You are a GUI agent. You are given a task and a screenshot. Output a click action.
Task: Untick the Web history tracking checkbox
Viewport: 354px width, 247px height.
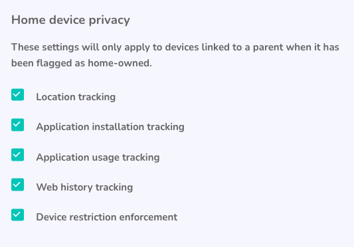click(18, 185)
